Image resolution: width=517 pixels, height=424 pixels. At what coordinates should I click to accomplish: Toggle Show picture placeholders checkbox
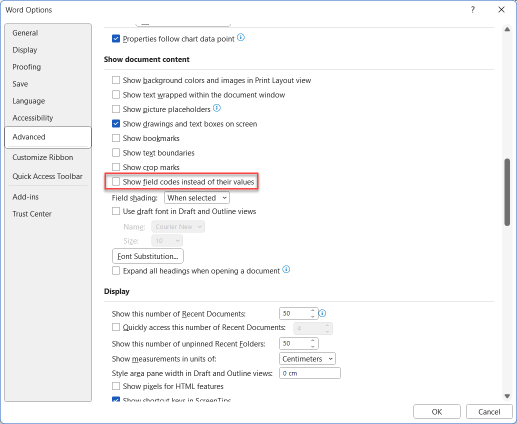point(116,109)
